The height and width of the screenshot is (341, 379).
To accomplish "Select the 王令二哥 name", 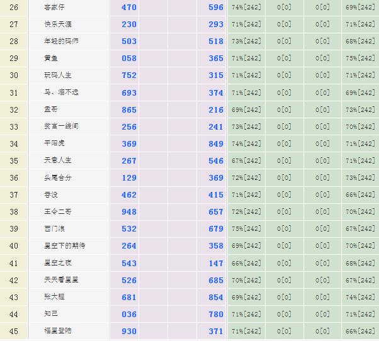I will tap(57, 212).
